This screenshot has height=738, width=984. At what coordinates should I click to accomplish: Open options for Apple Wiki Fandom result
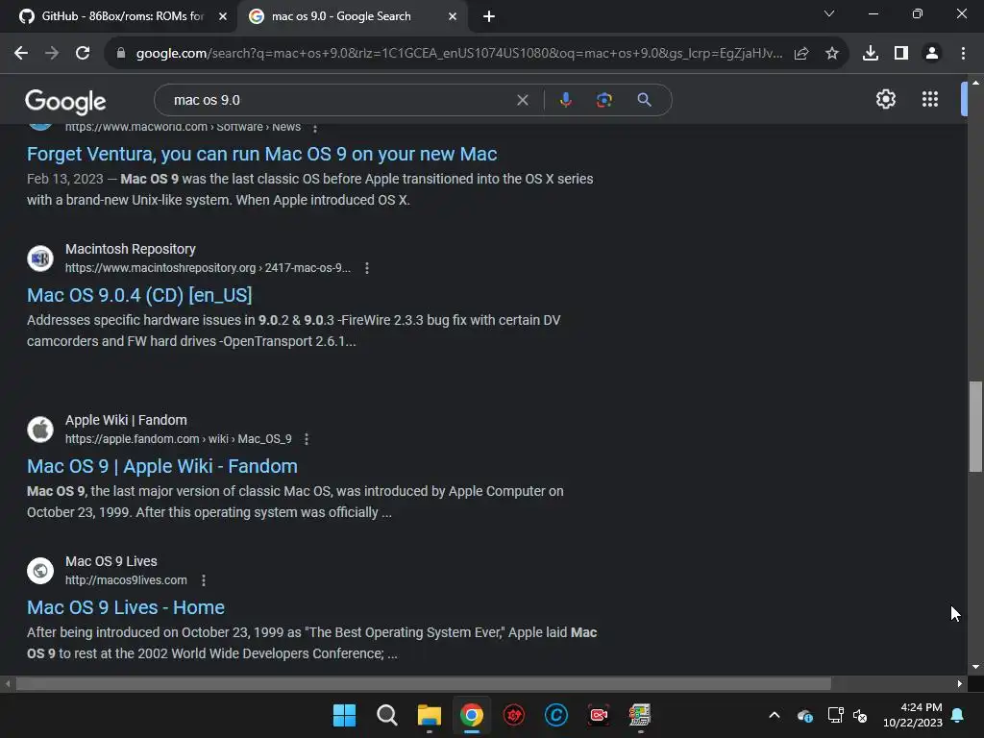(307, 439)
